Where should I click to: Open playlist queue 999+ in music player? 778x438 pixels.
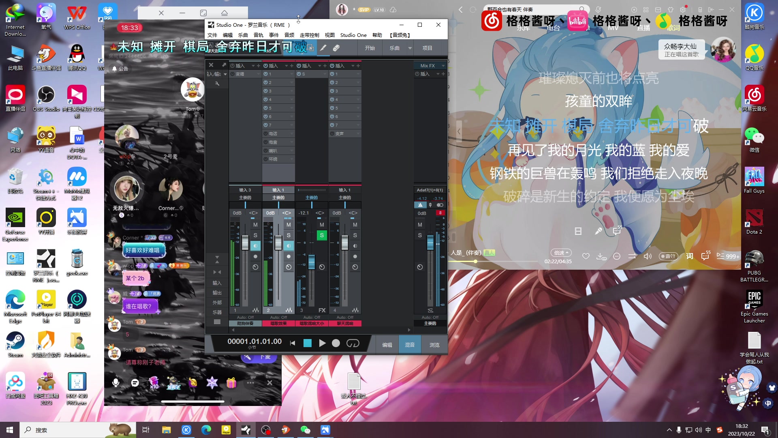point(728,256)
